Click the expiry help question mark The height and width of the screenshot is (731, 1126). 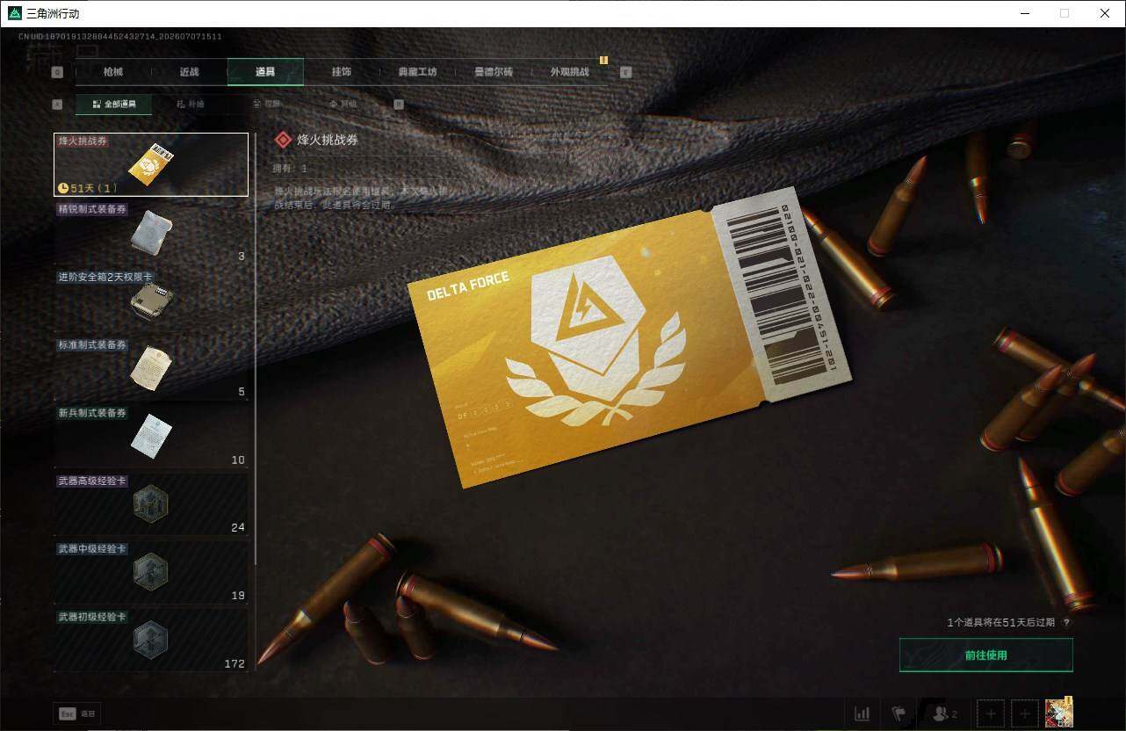click(1066, 623)
